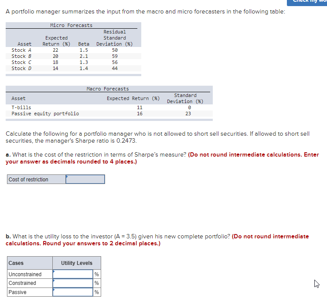The height and width of the screenshot is (301, 327).
Task: Click Passive equity standard deviation 23
Action: (188, 114)
